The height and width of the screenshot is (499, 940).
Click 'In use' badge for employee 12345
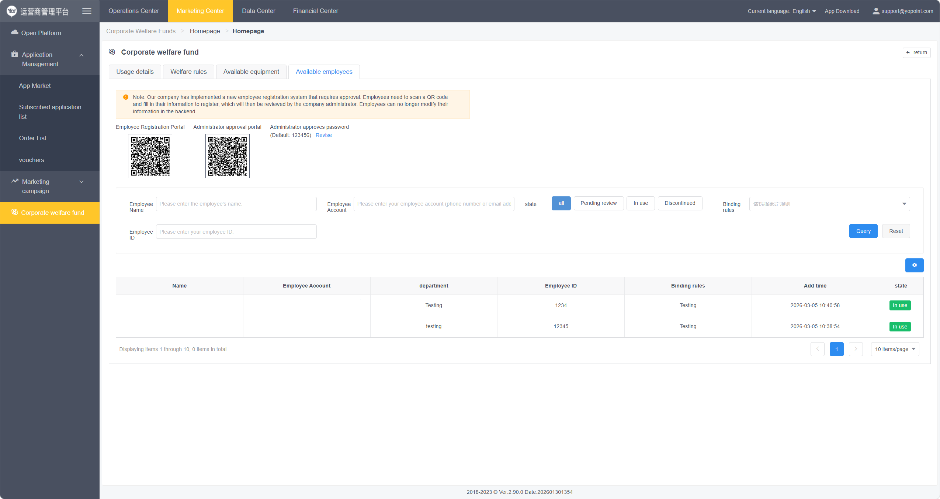pyautogui.click(x=900, y=327)
